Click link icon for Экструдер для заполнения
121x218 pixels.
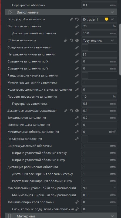(x=71, y=19)
